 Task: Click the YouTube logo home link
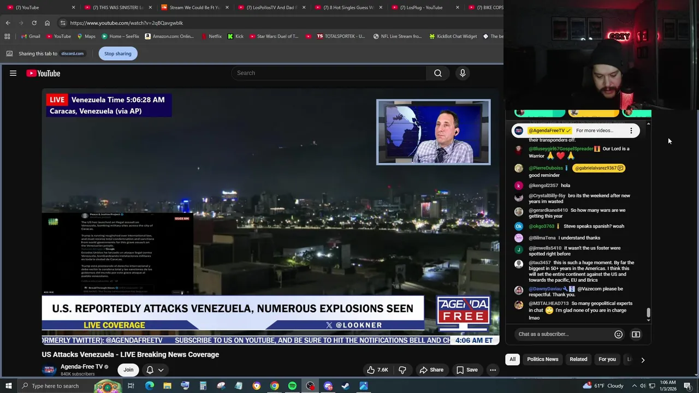[43, 73]
